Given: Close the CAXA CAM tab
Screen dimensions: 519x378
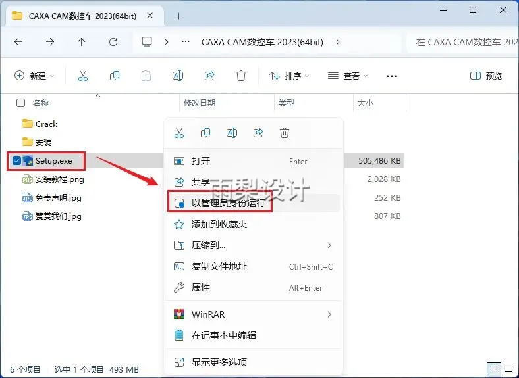Looking at the screenshot, I should click(x=150, y=16).
